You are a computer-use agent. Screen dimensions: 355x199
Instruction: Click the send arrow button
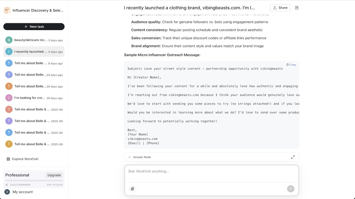[x=291, y=189]
